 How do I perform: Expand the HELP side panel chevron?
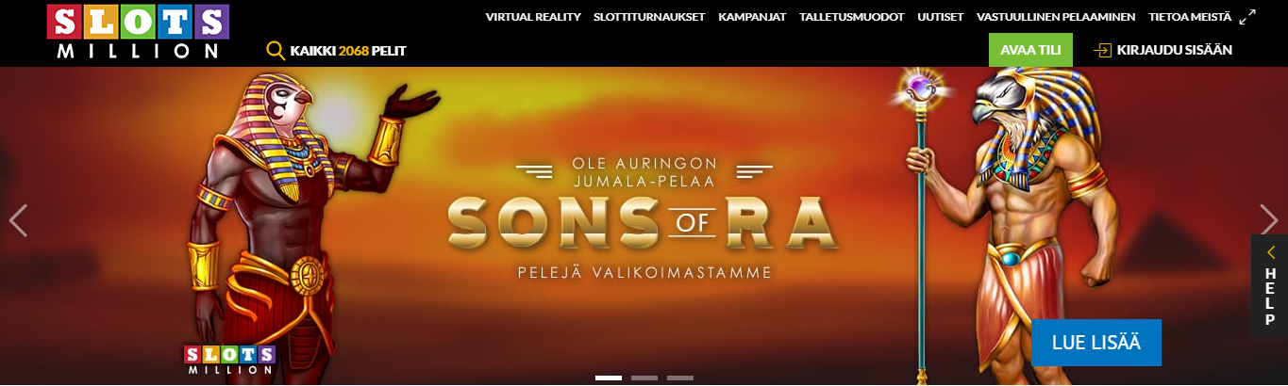coord(1270,252)
